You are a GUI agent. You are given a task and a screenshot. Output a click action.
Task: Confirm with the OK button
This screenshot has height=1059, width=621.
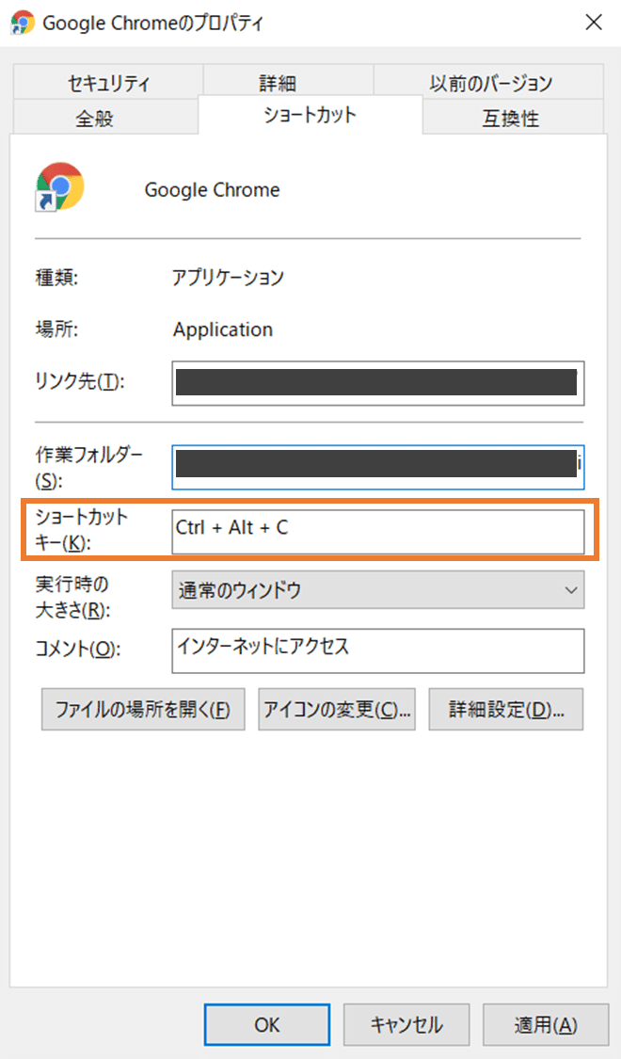pyautogui.click(x=267, y=1024)
